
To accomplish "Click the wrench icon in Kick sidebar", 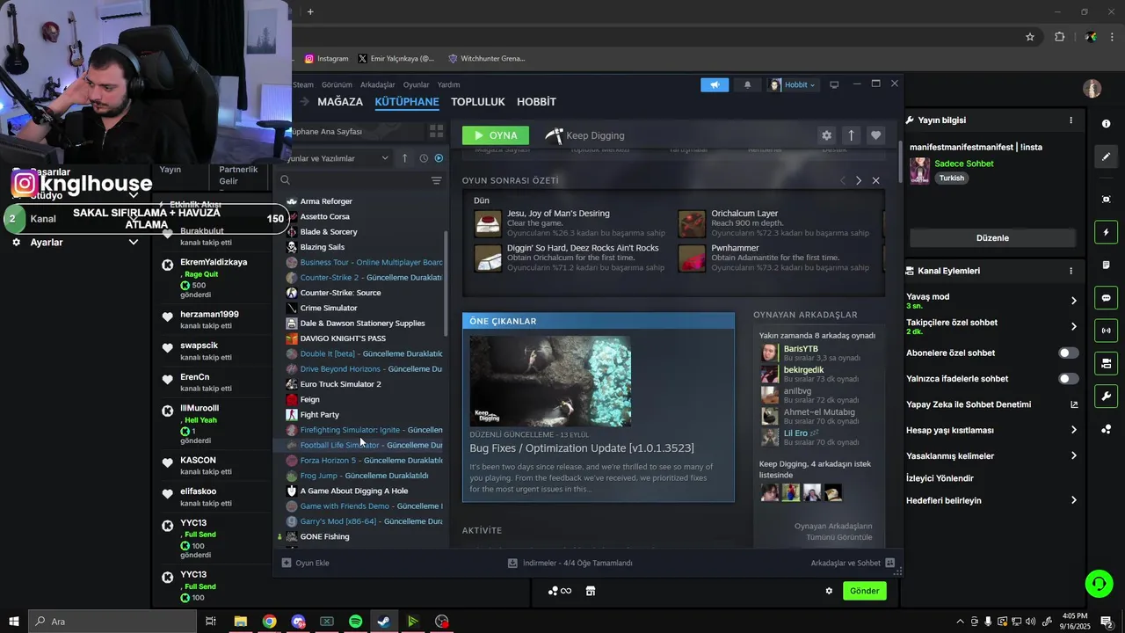I will coord(1106,396).
